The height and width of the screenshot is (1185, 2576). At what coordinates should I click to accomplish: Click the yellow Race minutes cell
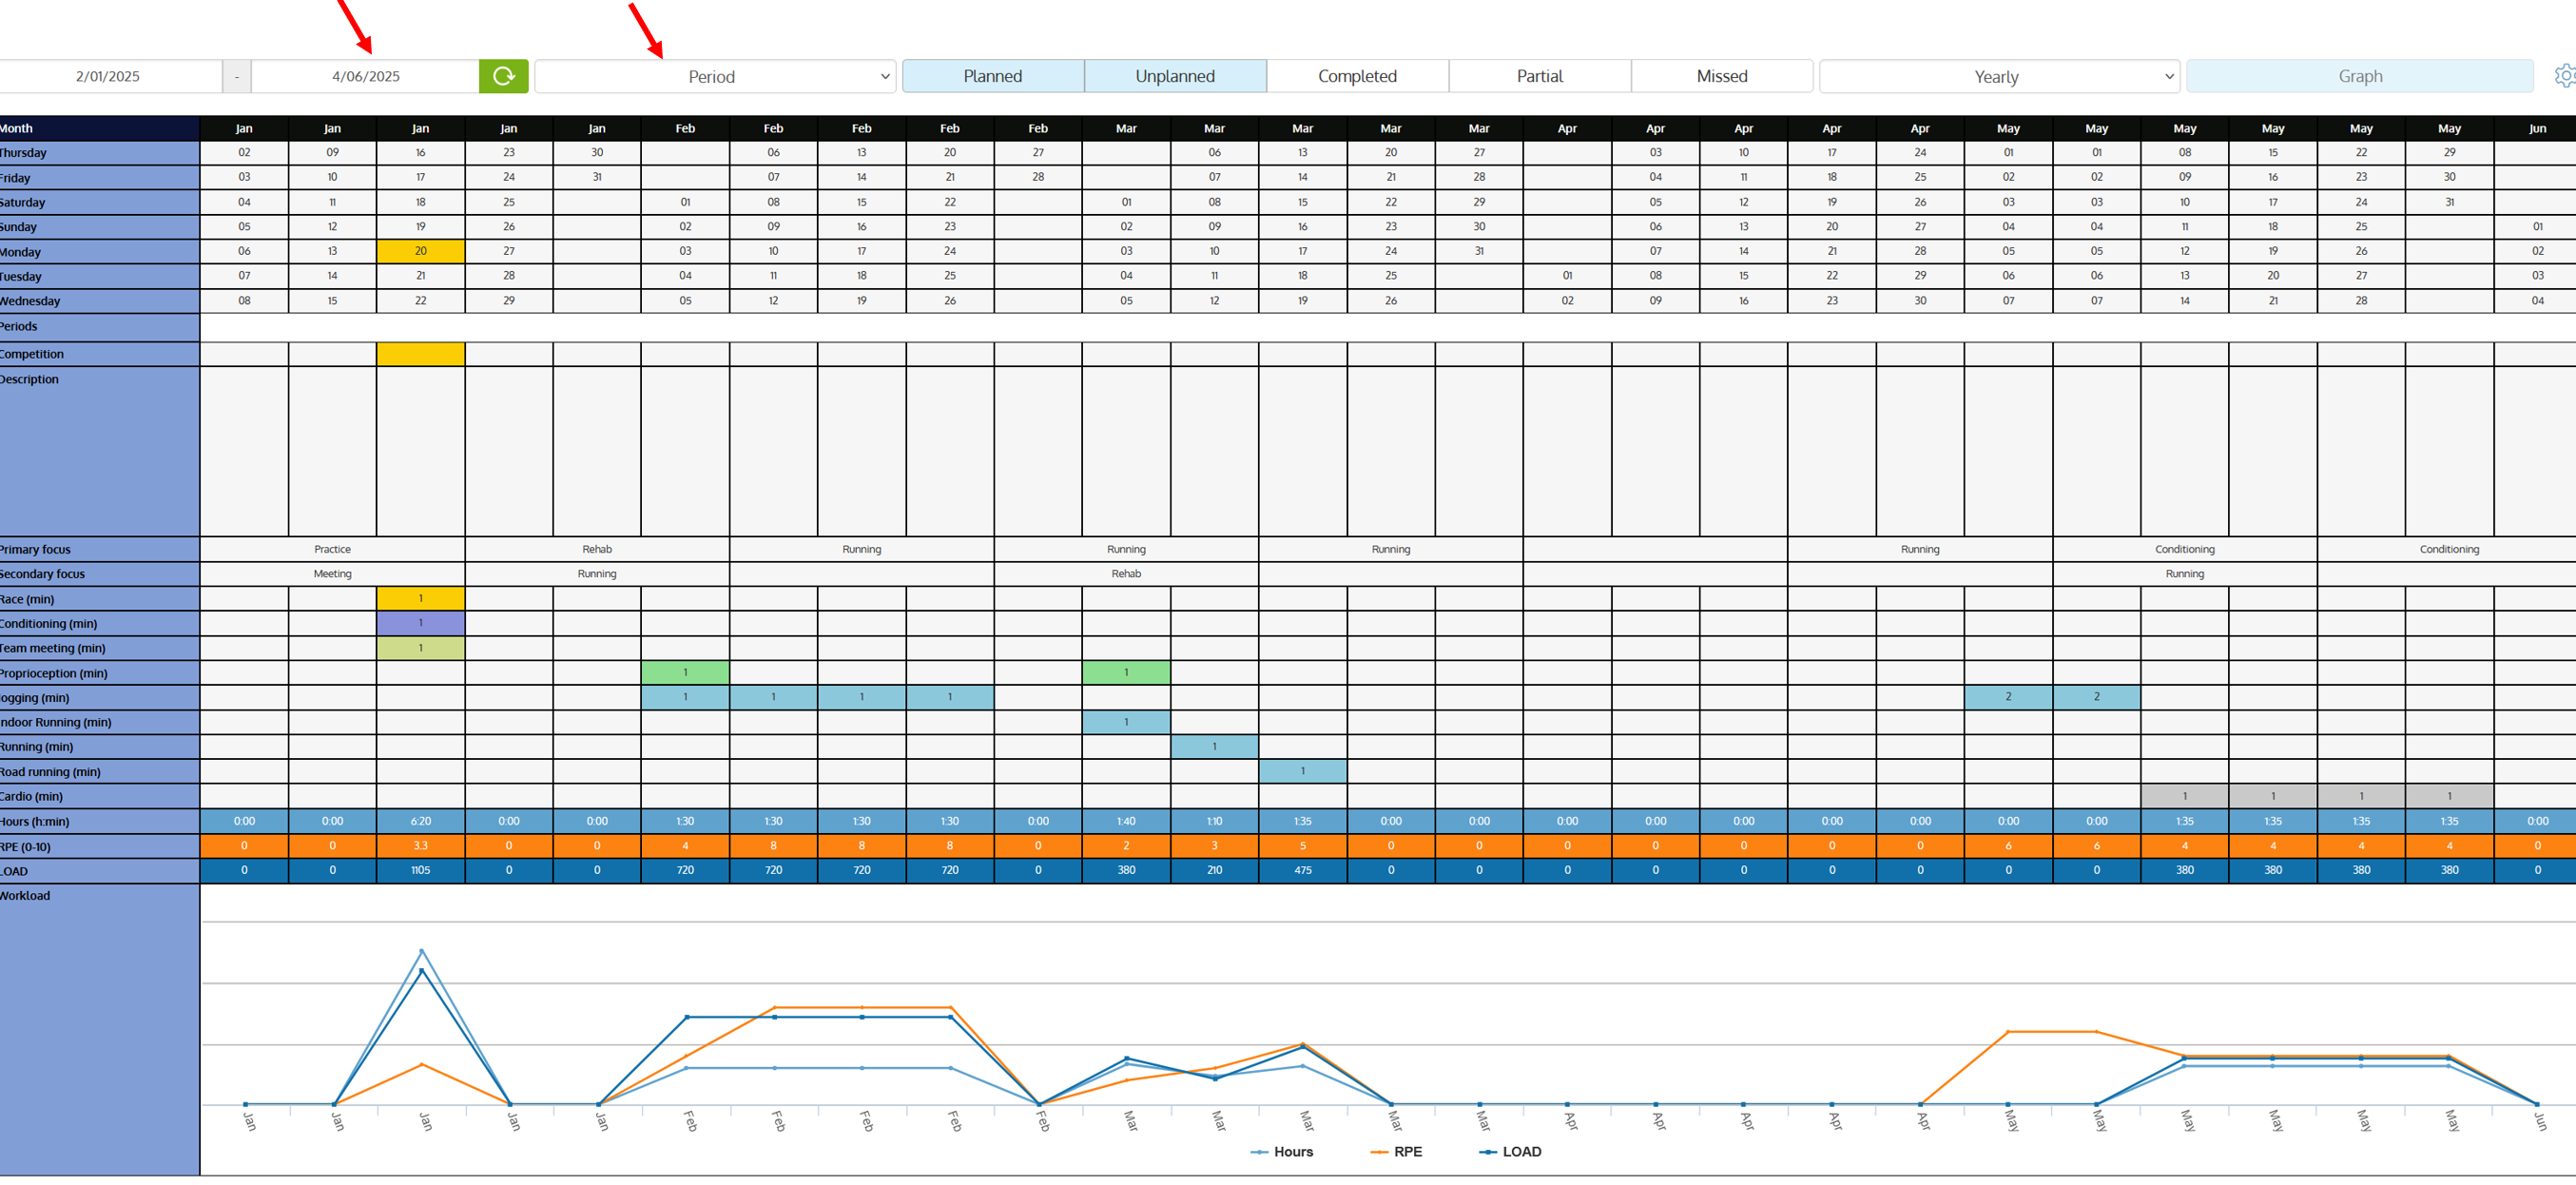tap(420, 598)
